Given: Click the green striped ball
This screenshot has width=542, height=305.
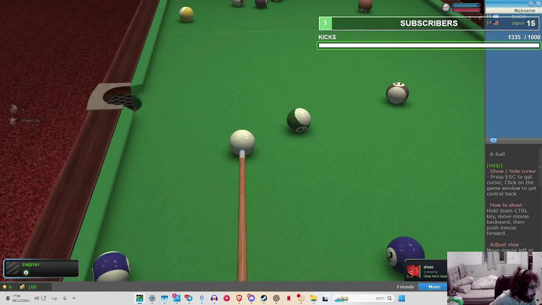Looking at the screenshot, I should tap(299, 120).
